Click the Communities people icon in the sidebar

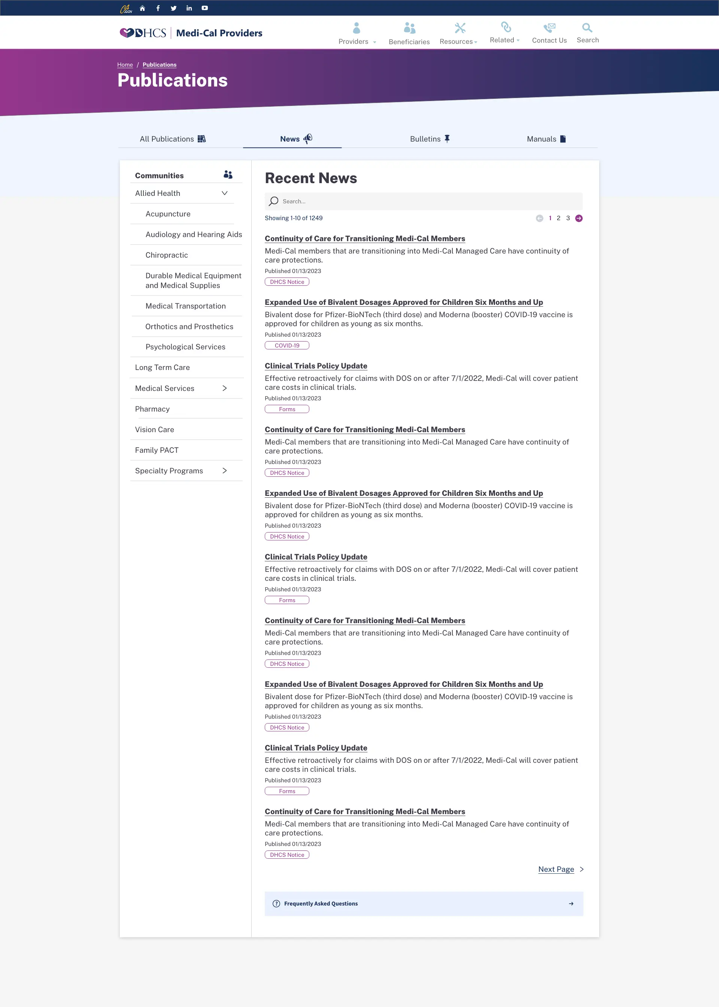pyautogui.click(x=228, y=175)
